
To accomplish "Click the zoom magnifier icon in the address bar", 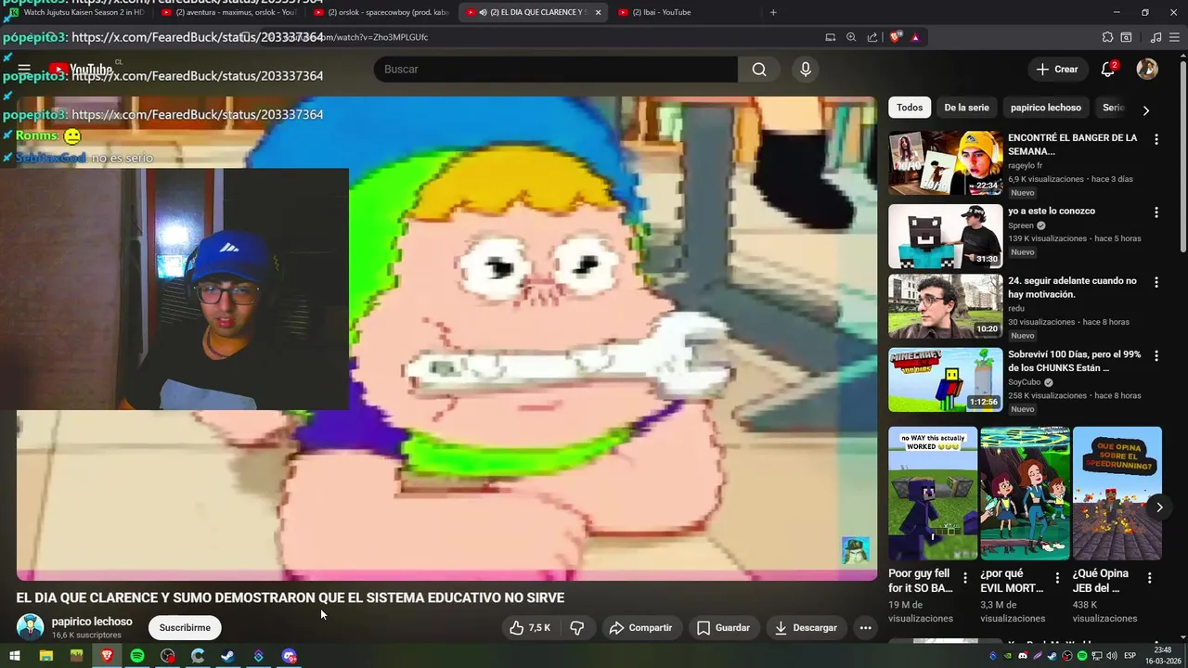I will (x=851, y=37).
